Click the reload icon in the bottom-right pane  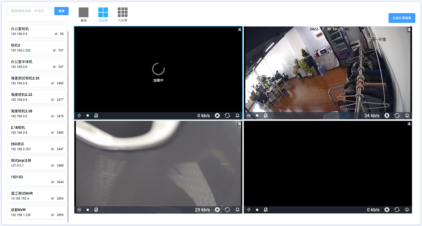coord(397,210)
